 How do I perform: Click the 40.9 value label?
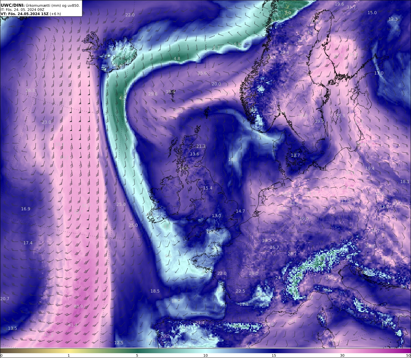pos(78,306)
